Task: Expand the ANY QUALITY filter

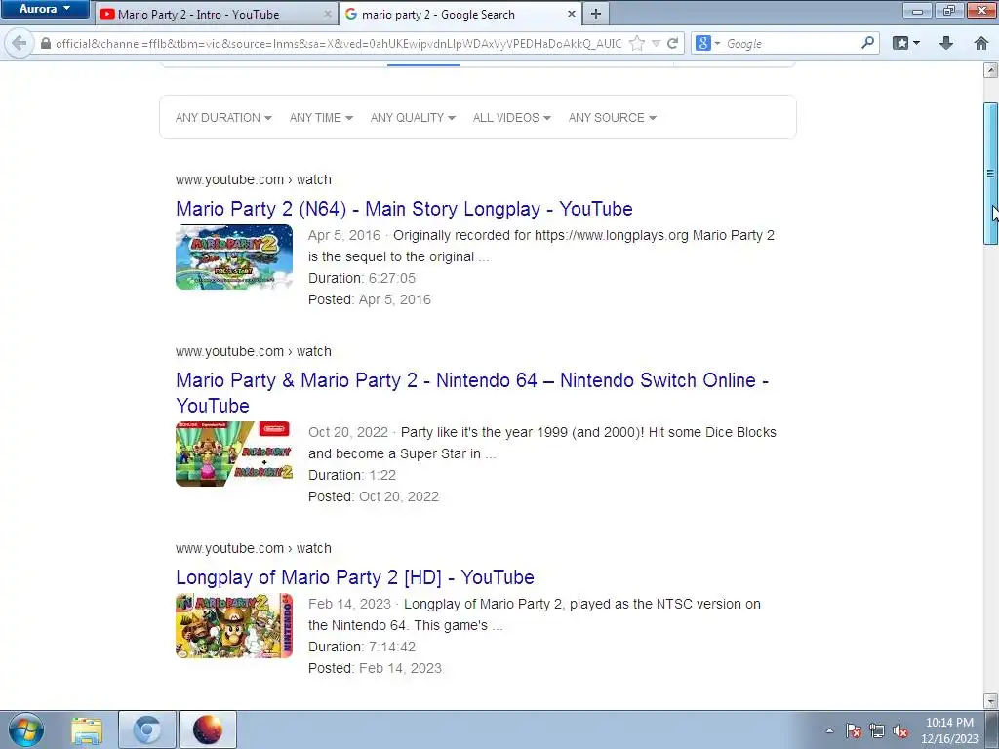Action: coord(413,118)
